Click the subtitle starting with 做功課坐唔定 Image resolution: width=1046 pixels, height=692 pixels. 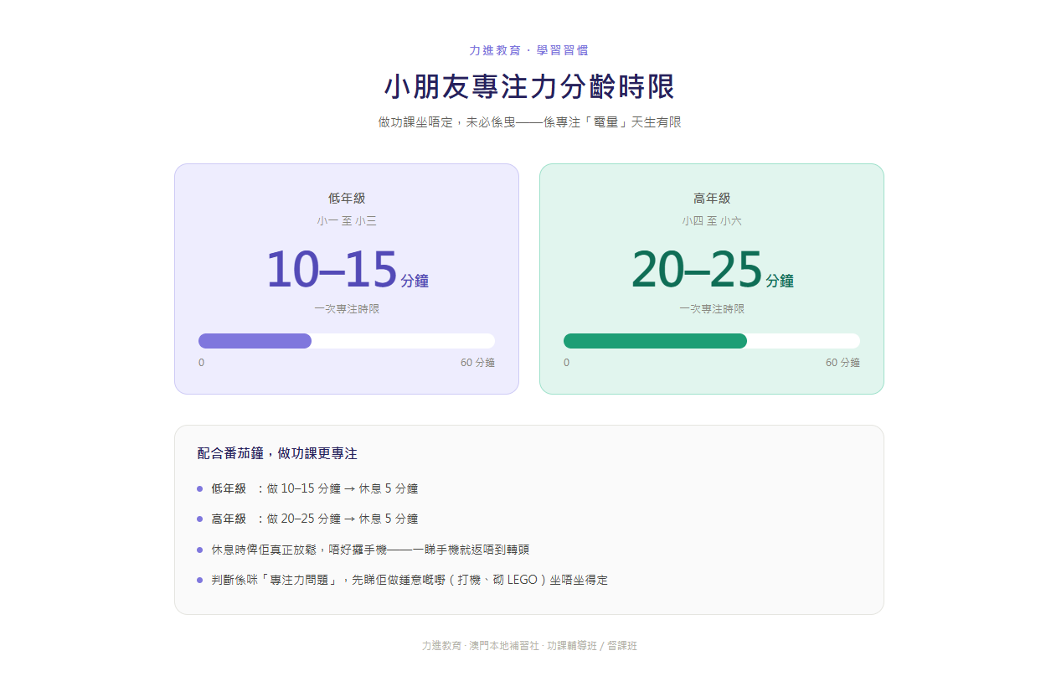tap(529, 122)
